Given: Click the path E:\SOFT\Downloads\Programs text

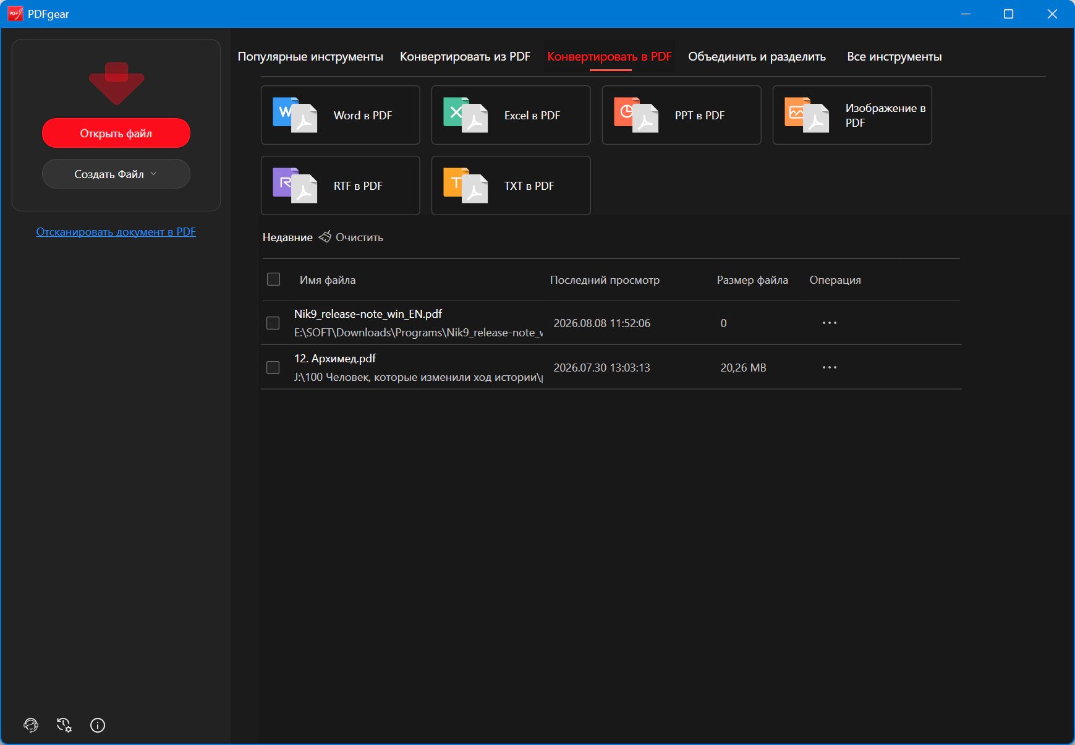Looking at the screenshot, I should pos(419,333).
